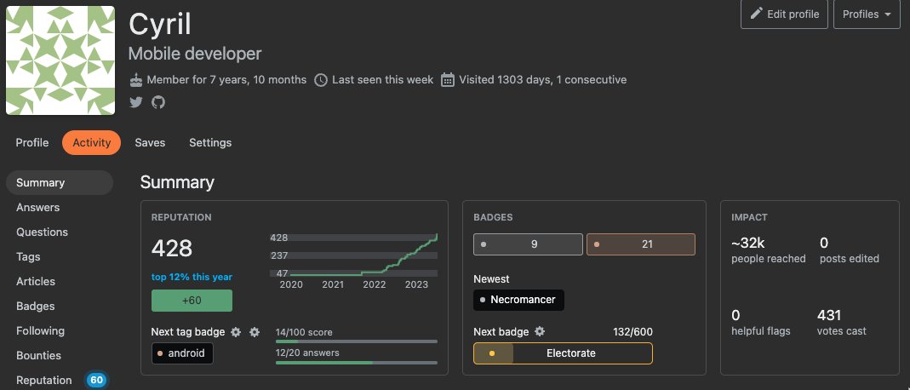Open Articles in the sidebar
The image size is (910, 390).
pos(36,282)
